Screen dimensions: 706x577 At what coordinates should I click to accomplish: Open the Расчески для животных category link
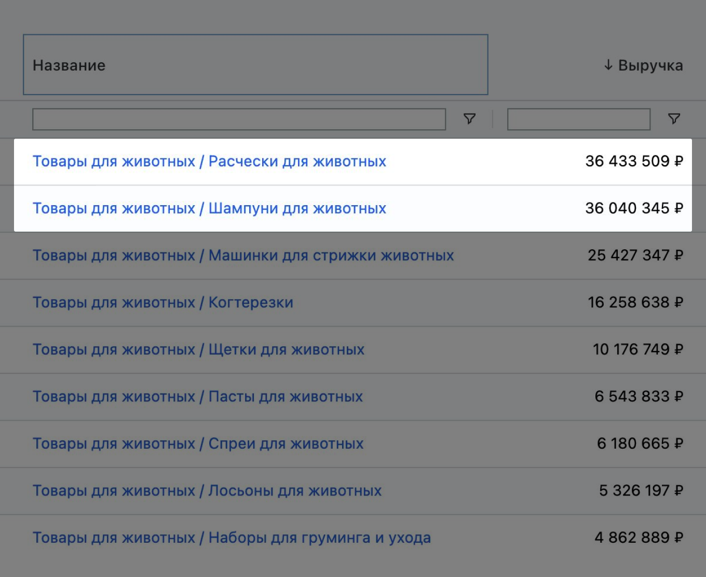(209, 162)
